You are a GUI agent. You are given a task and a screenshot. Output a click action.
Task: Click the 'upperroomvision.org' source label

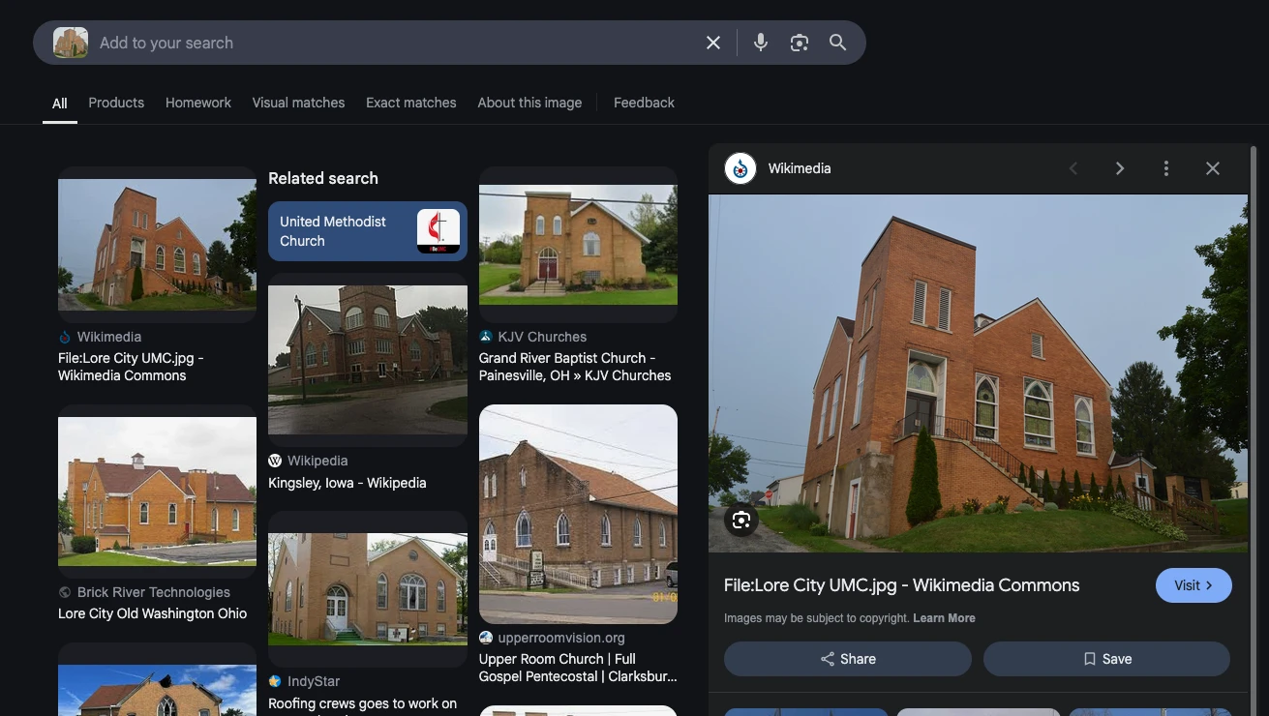click(x=561, y=638)
